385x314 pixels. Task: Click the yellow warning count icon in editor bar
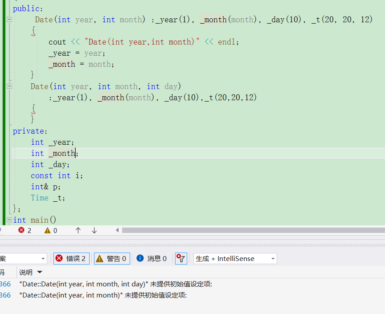tap(47, 230)
